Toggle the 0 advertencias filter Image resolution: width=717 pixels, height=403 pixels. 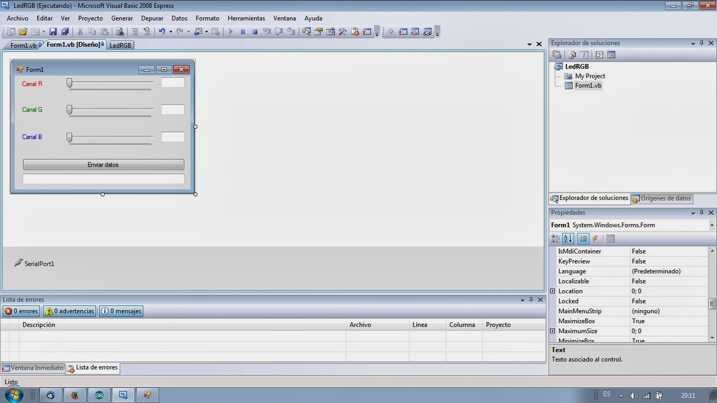pos(69,311)
